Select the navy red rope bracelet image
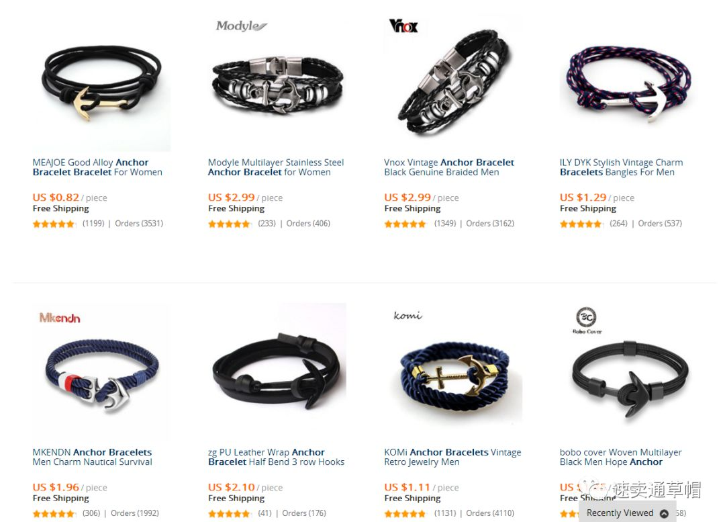The height and width of the screenshot is (522, 725). coord(629,83)
